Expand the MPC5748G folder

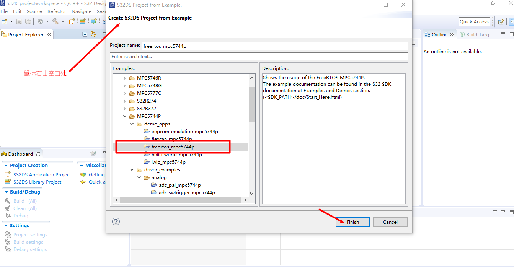(124, 86)
